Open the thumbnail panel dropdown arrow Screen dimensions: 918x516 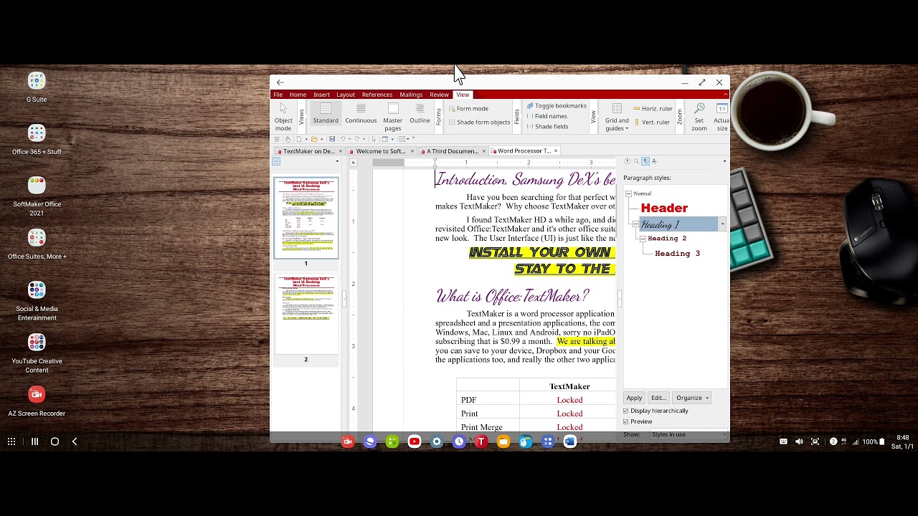point(337,161)
